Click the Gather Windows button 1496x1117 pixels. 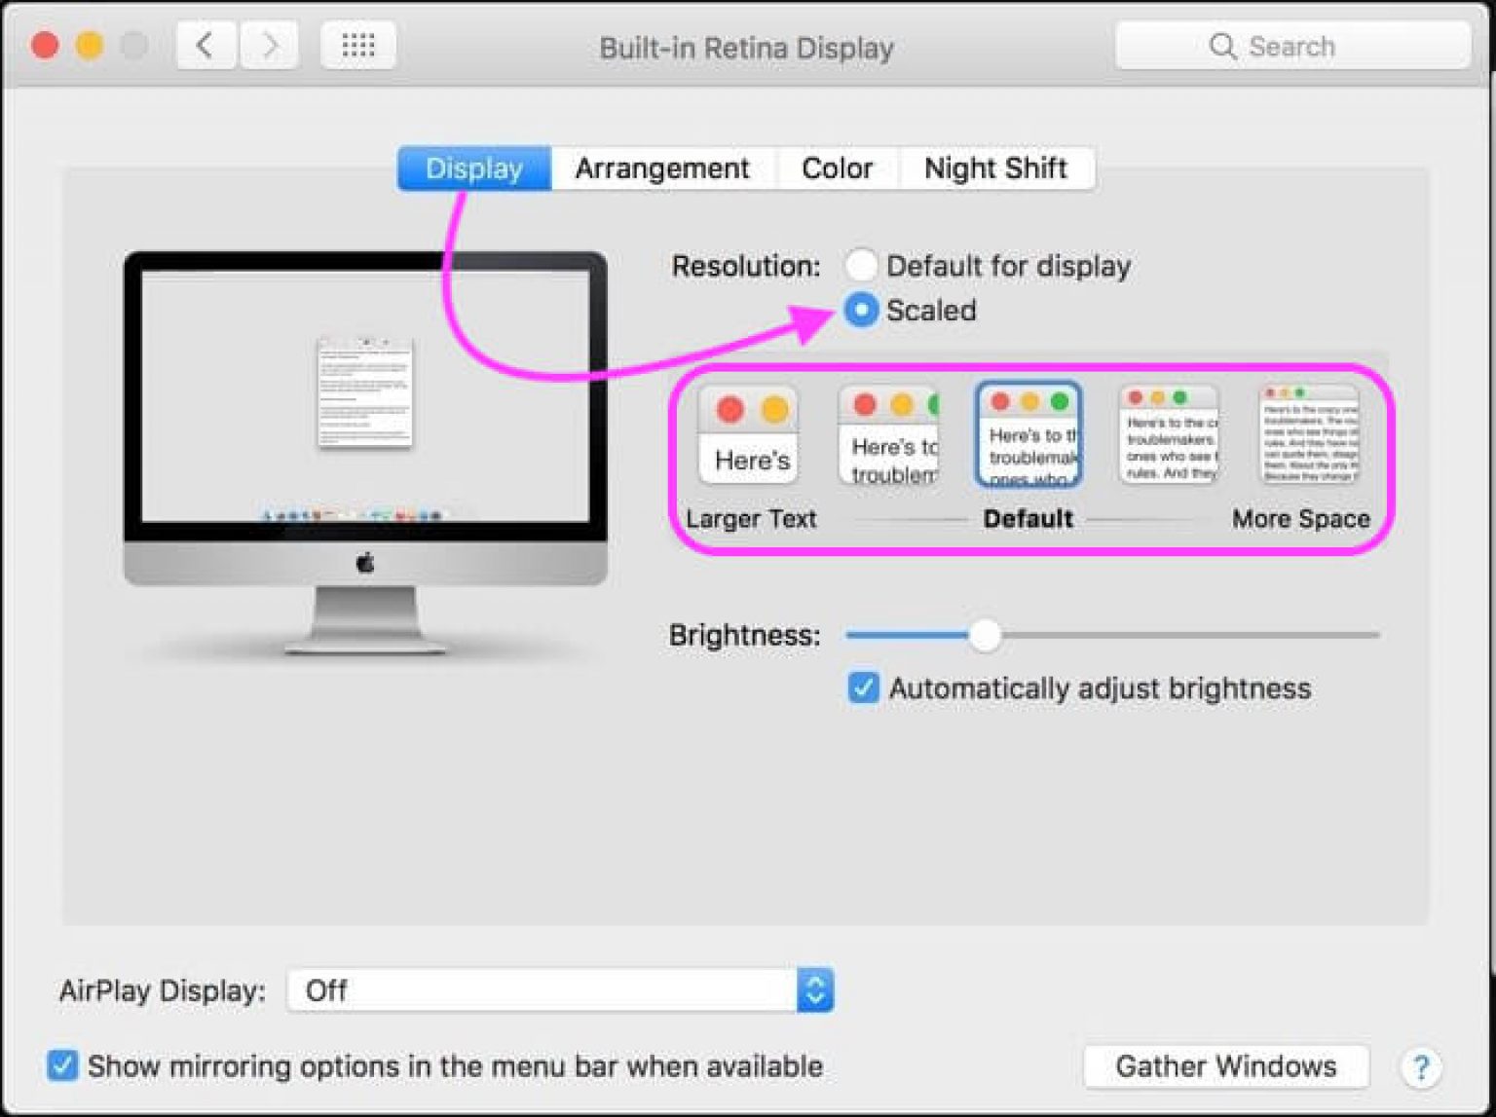pyautogui.click(x=1226, y=1065)
